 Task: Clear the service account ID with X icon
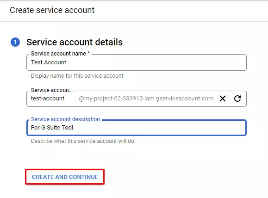[223, 99]
